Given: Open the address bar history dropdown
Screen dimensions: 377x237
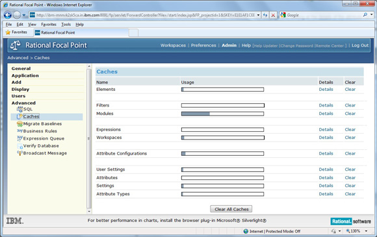Looking at the screenshot, I should click(258, 15).
